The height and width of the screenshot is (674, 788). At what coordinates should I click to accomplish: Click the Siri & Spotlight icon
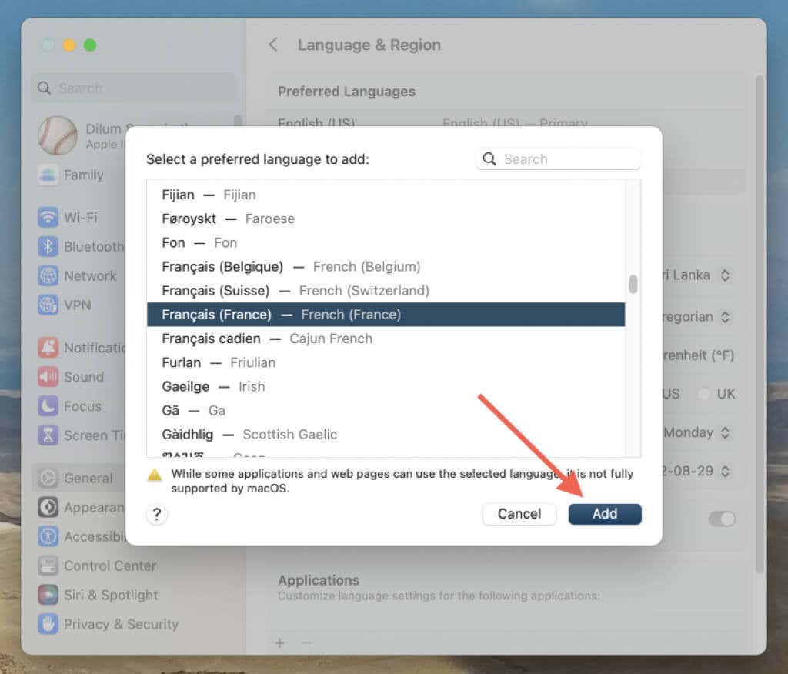point(48,595)
